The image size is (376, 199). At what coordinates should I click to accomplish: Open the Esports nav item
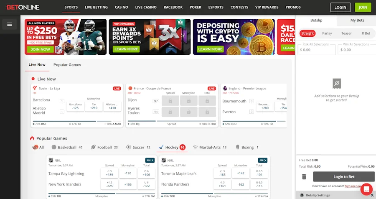(x=216, y=7)
